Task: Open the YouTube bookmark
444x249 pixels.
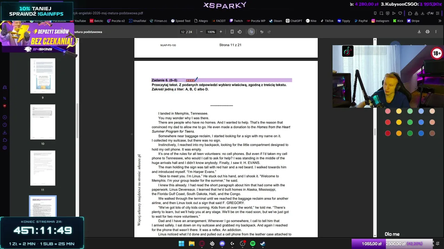Action: click(78, 21)
